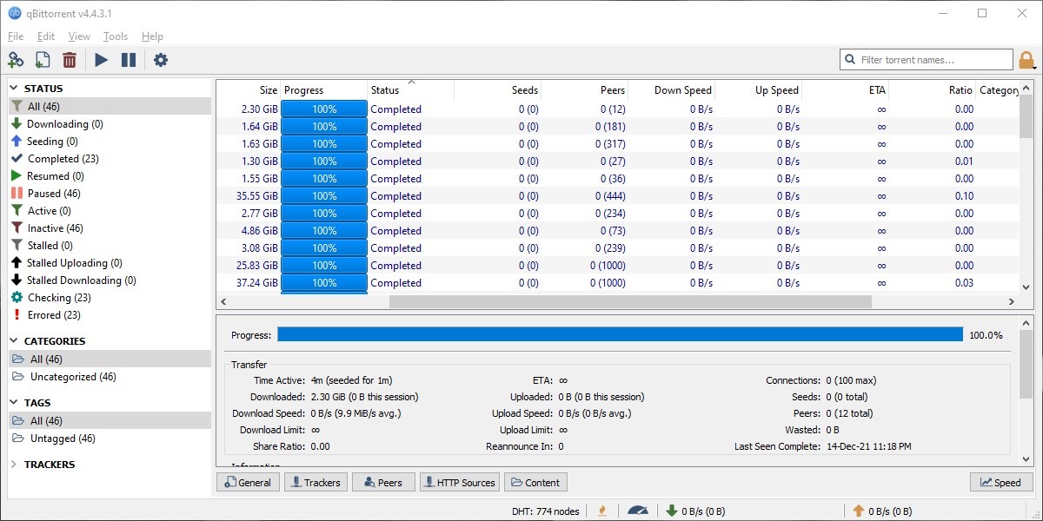Add a new torrent file
The width and height of the screenshot is (1043, 521).
(42, 59)
